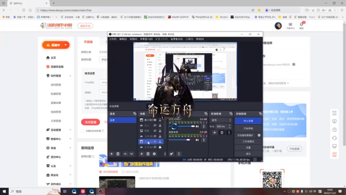The image size is (346, 195).
Task: Expand the 公会 sidebar section
Action: pyautogui.click(x=70, y=166)
